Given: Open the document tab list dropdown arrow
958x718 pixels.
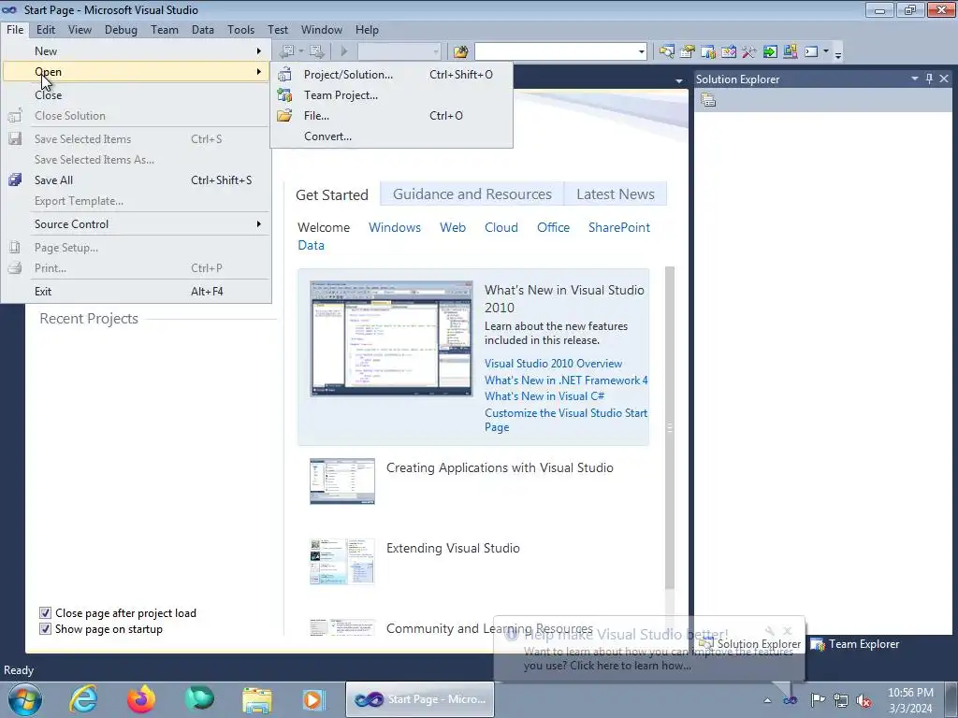Looking at the screenshot, I should point(679,80).
